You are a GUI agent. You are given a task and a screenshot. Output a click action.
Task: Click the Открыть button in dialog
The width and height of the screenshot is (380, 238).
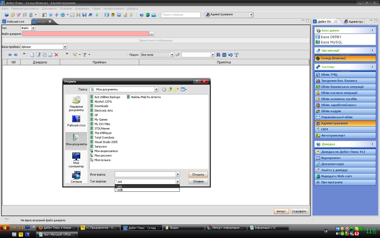click(198, 175)
